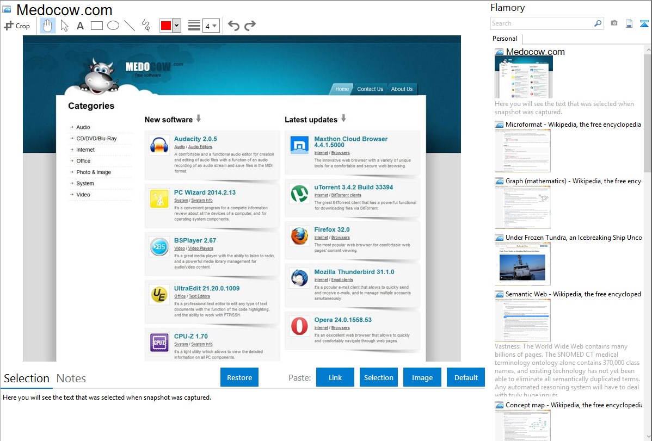The height and width of the screenshot is (441, 652).
Task: Click the uTorrent green icon
Action: pyautogui.click(x=299, y=194)
